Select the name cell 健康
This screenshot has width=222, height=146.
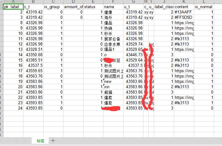pos(113,12)
